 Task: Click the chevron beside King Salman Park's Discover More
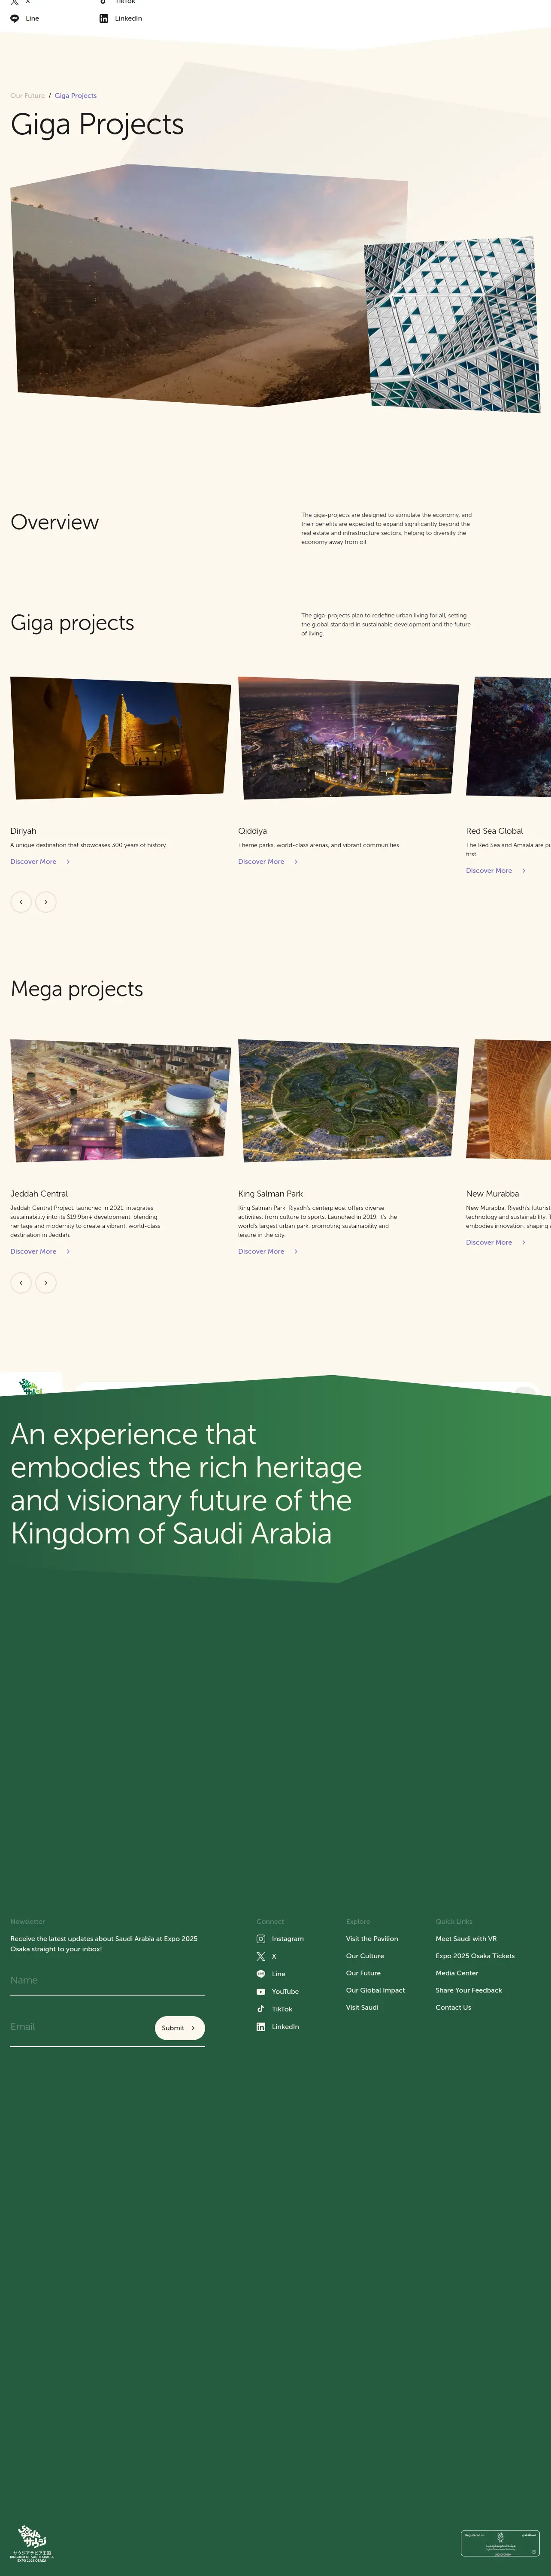(x=296, y=1251)
